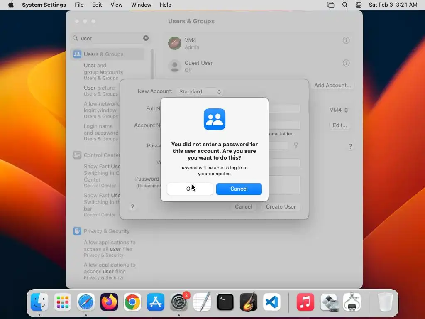425x319 pixels.
Task: Cancel the empty password warning
Action: [x=239, y=189]
